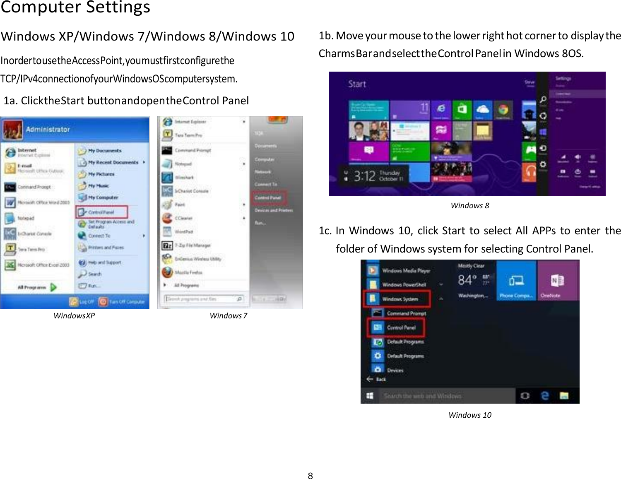Click Search in the Windows XP start menu
This screenshot has width=621, height=479.
point(90,274)
